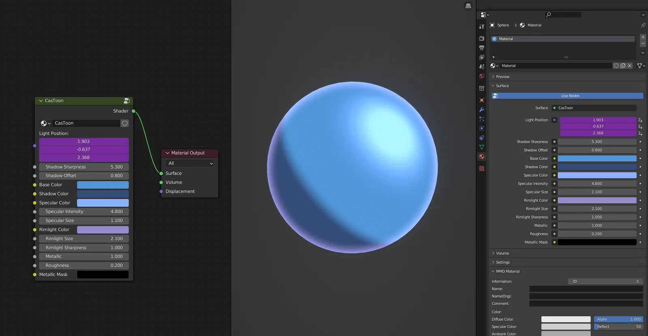Open the Tool properties tab
The height and width of the screenshot is (336, 648).
482,26
